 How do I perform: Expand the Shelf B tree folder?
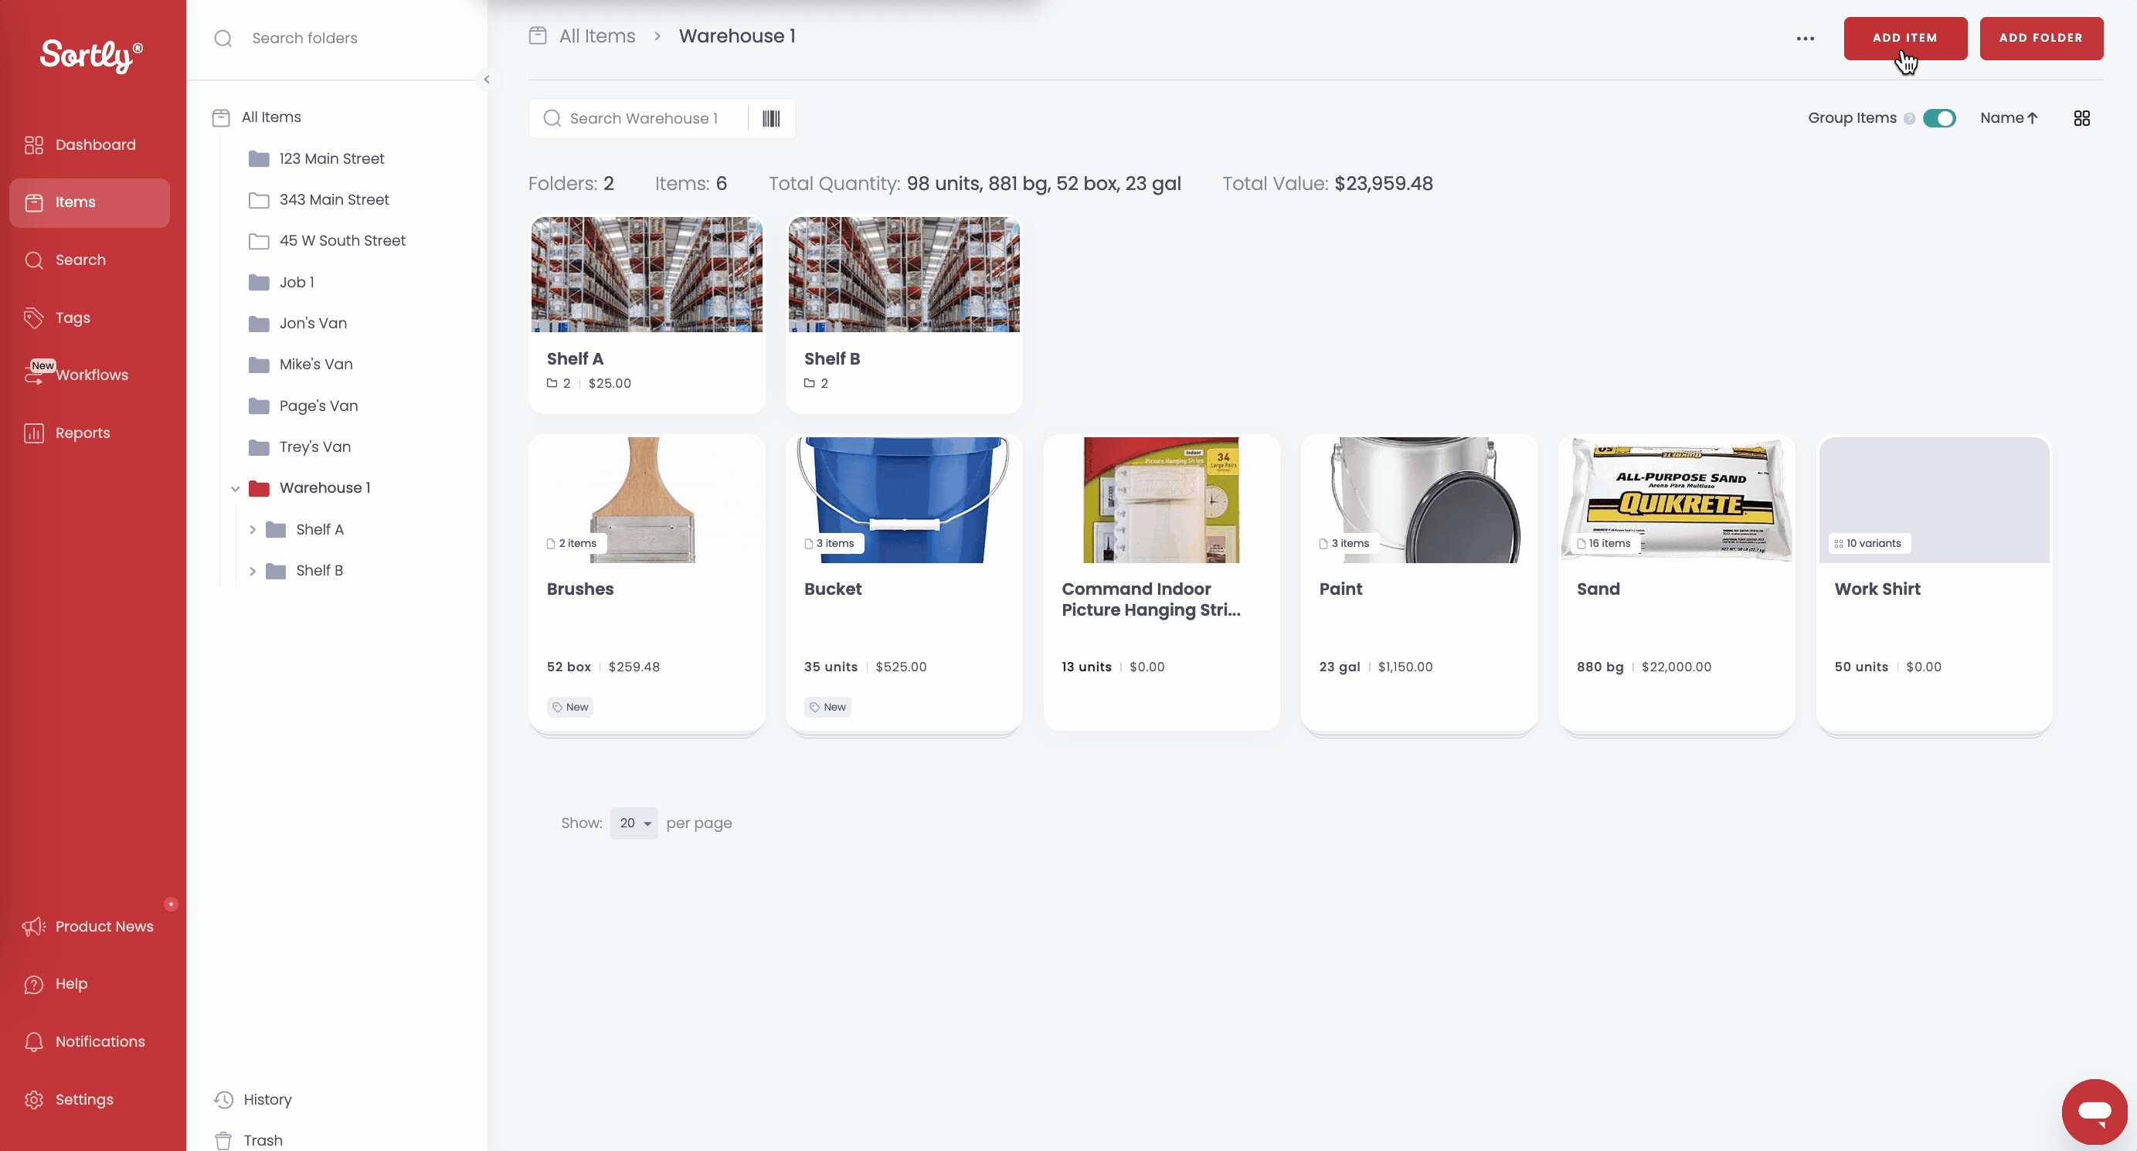tap(252, 571)
